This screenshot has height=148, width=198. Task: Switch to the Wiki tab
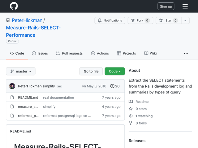pyautogui.click(x=150, y=53)
